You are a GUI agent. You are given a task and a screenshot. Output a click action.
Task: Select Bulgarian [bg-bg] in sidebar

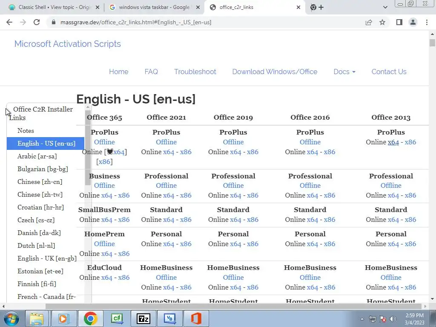point(43,169)
